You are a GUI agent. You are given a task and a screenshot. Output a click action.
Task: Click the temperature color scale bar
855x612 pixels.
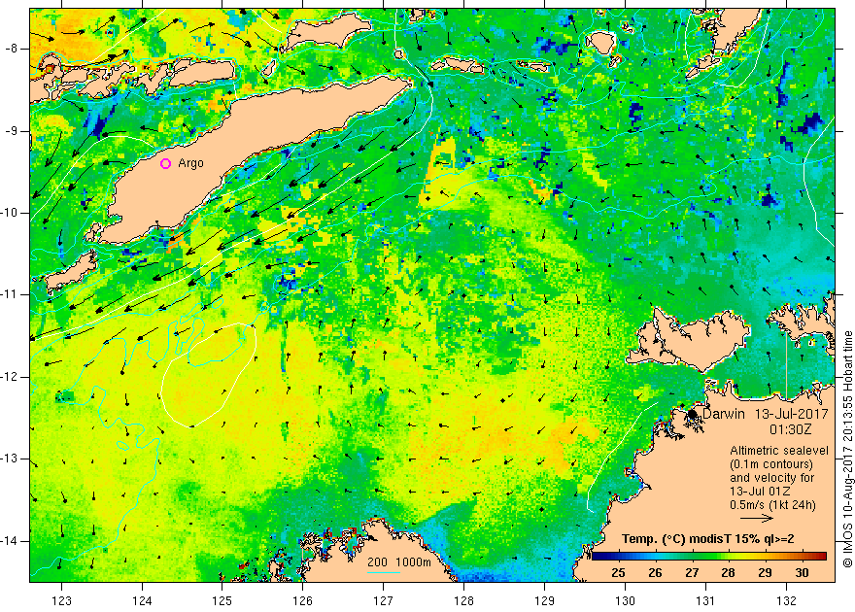(709, 556)
